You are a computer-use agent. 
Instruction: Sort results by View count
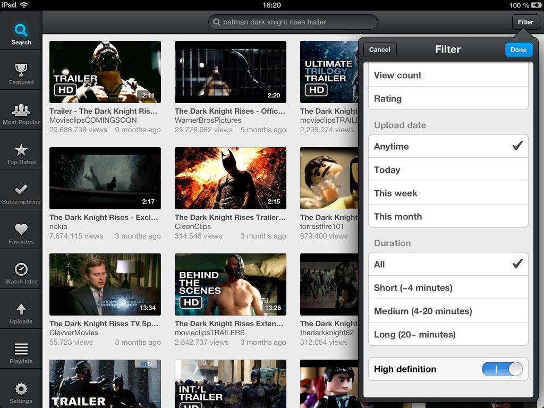click(448, 75)
